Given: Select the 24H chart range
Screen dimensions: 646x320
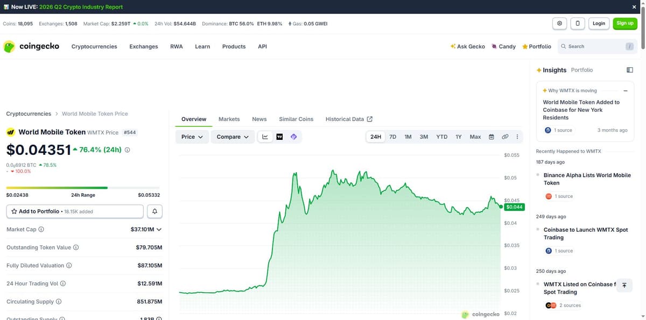Looking at the screenshot, I should coord(376,137).
